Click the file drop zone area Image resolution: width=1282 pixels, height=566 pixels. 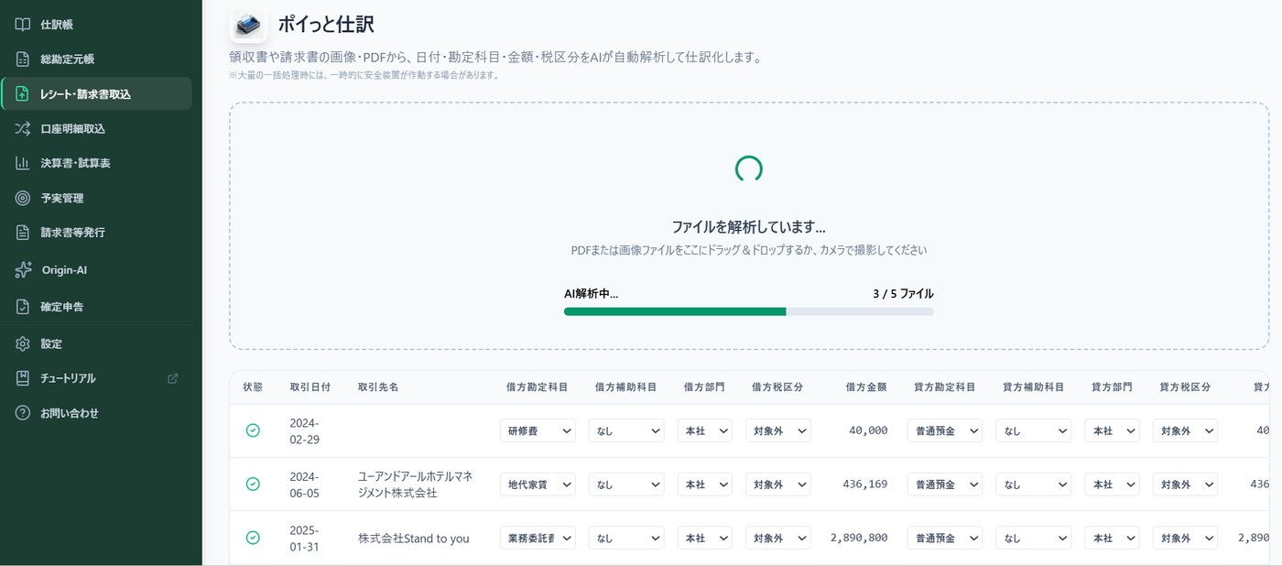point(749,225)
